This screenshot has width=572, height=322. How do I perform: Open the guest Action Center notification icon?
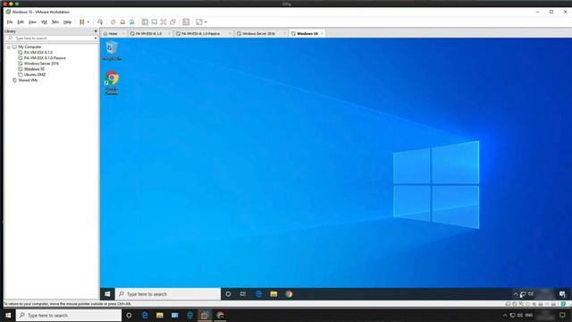point(562,294)
